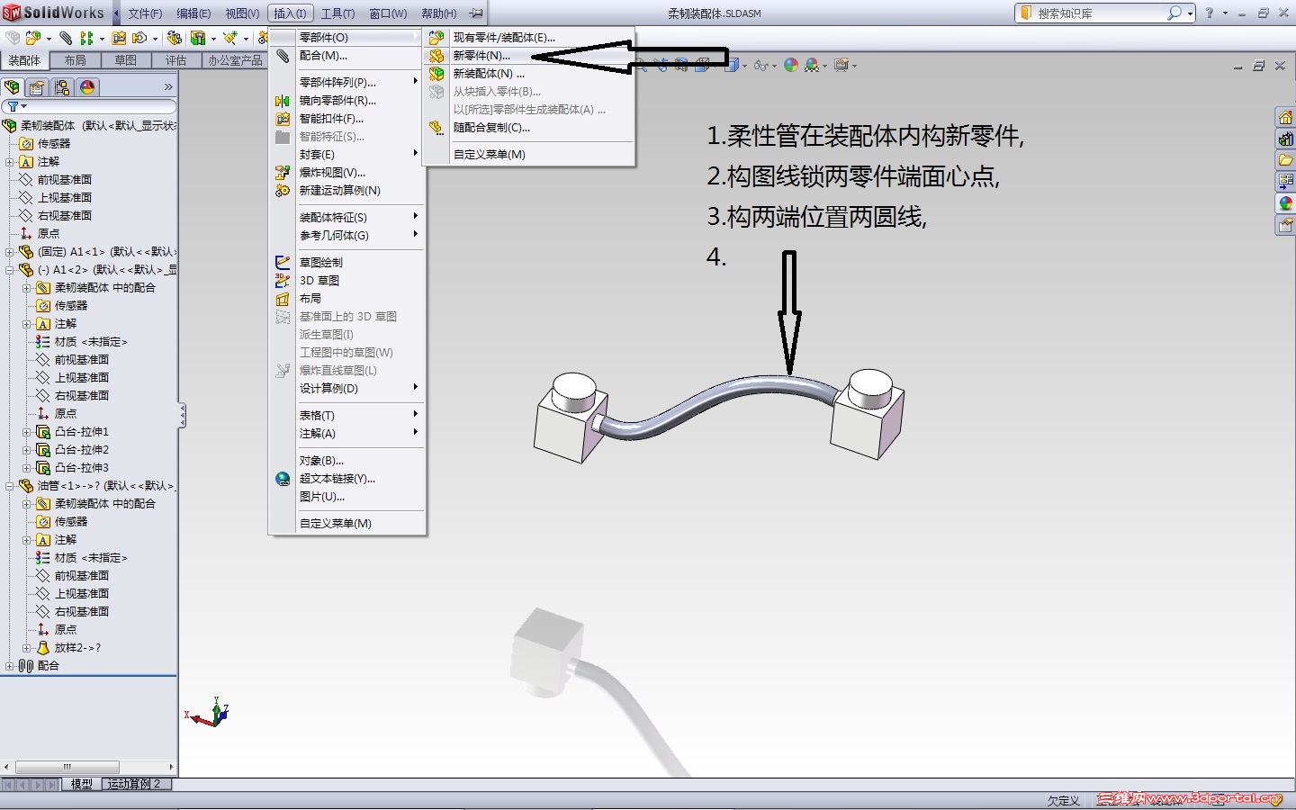Click the help question mark icon
Screen dimensions: 1296x810
point(1209,13)
